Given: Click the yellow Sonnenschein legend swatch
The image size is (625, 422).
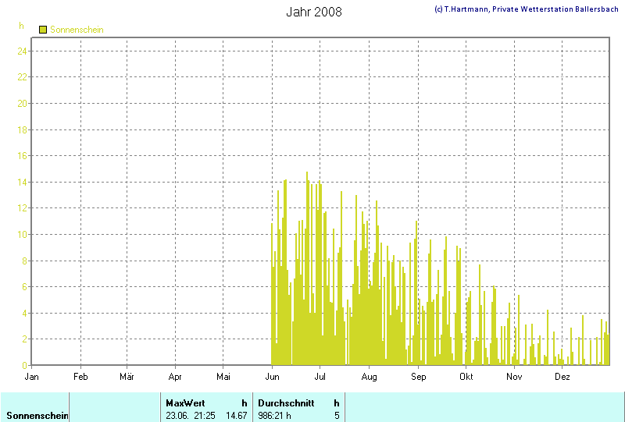Looking at the screenshot, I should [43, 30].
